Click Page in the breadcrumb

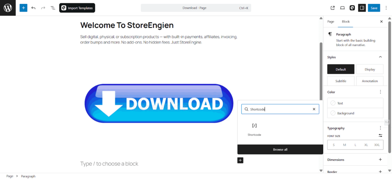click(10, 176)
